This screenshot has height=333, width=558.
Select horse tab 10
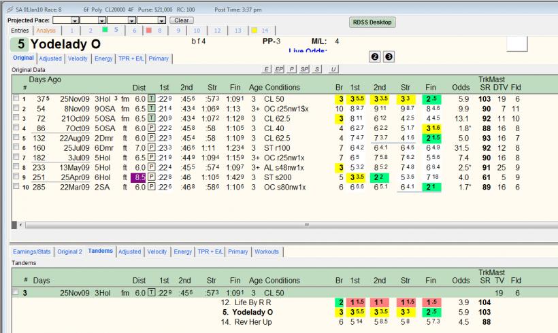click(x=197, y=31)
